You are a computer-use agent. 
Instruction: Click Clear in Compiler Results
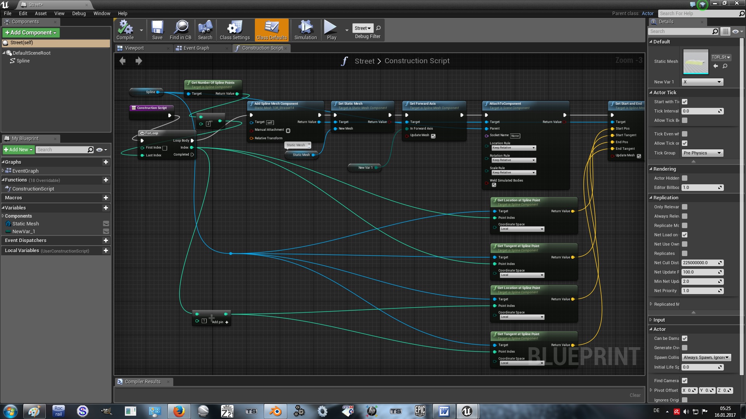click(635, 395)
